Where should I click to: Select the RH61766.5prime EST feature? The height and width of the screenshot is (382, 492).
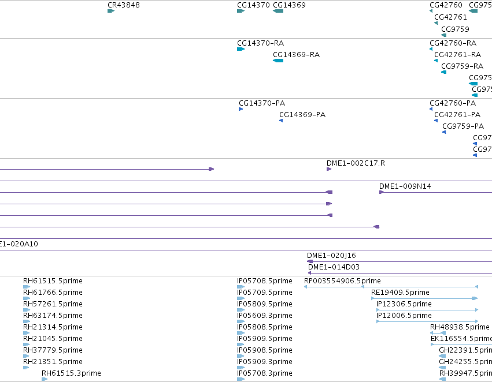tap(27, 298)
